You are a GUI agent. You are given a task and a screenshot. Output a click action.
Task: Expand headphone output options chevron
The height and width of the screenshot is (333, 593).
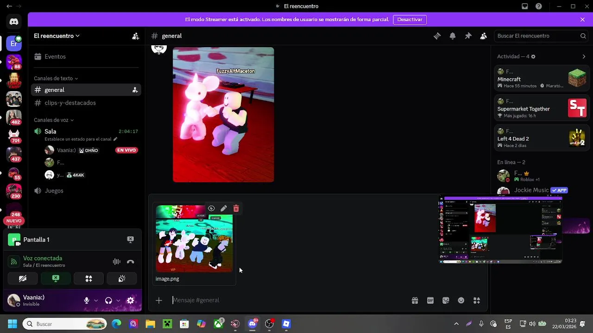coord(118,301)
